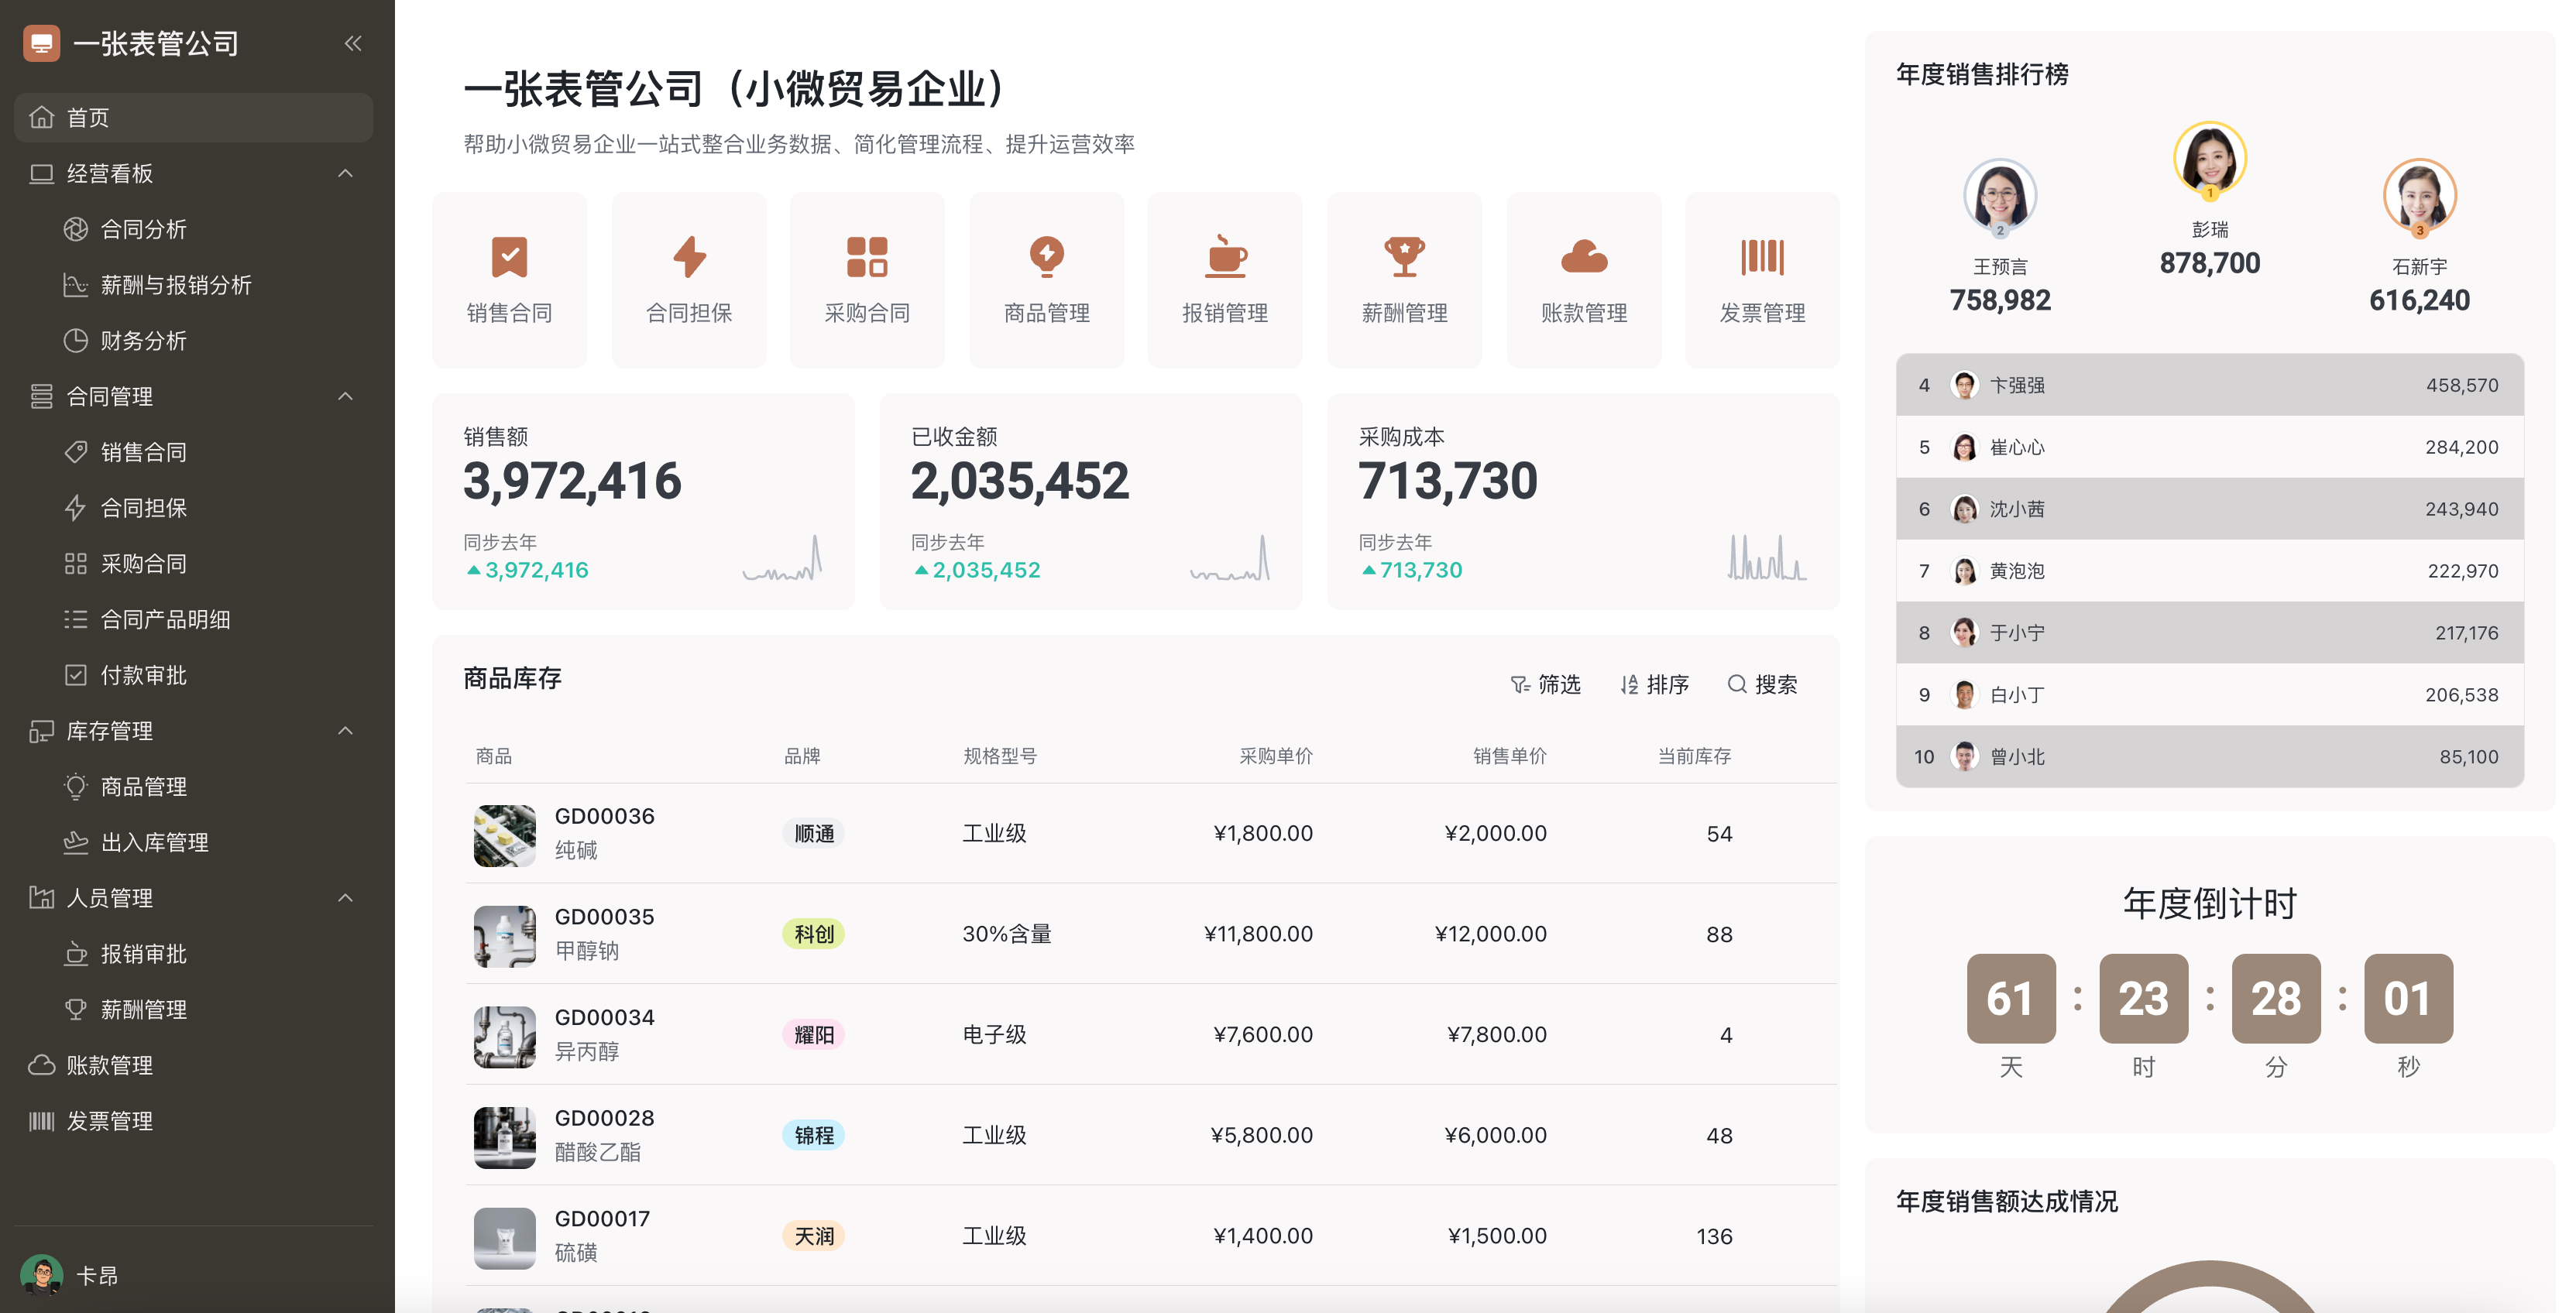Collapse the 经营看板 menu section
Viewport: 2576px width, 1313px height.
tap(345, 174)
